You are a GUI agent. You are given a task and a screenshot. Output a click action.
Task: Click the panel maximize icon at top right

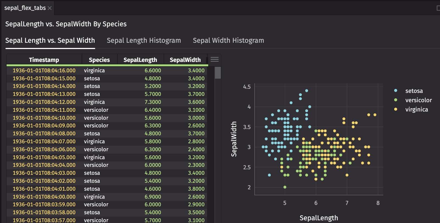438,8
